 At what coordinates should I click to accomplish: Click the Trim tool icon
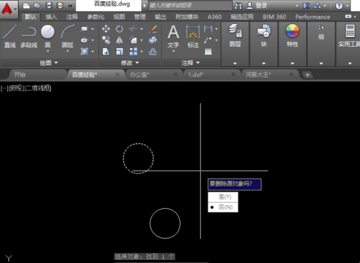[x=133, y=29]
